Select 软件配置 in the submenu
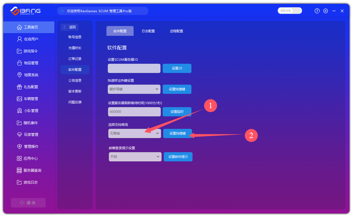This screenshot has width=353, height=217. pyautogui.click(x=75, y=70)
